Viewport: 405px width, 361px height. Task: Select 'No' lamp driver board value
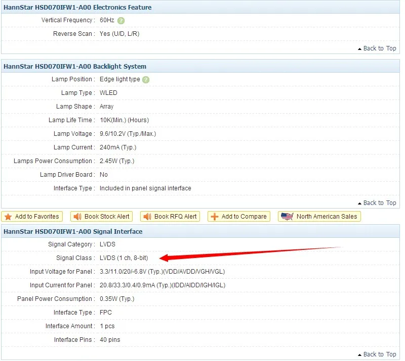tap(104, 175)
